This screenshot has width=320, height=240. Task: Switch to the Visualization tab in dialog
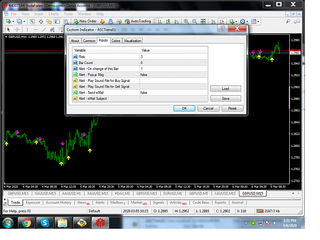click(133, 40)
